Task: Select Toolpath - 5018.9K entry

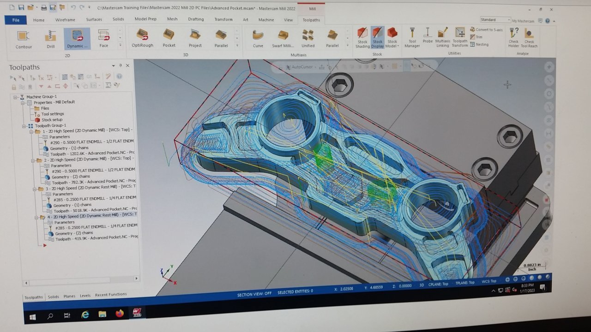Action: click(x=92, y=210)
